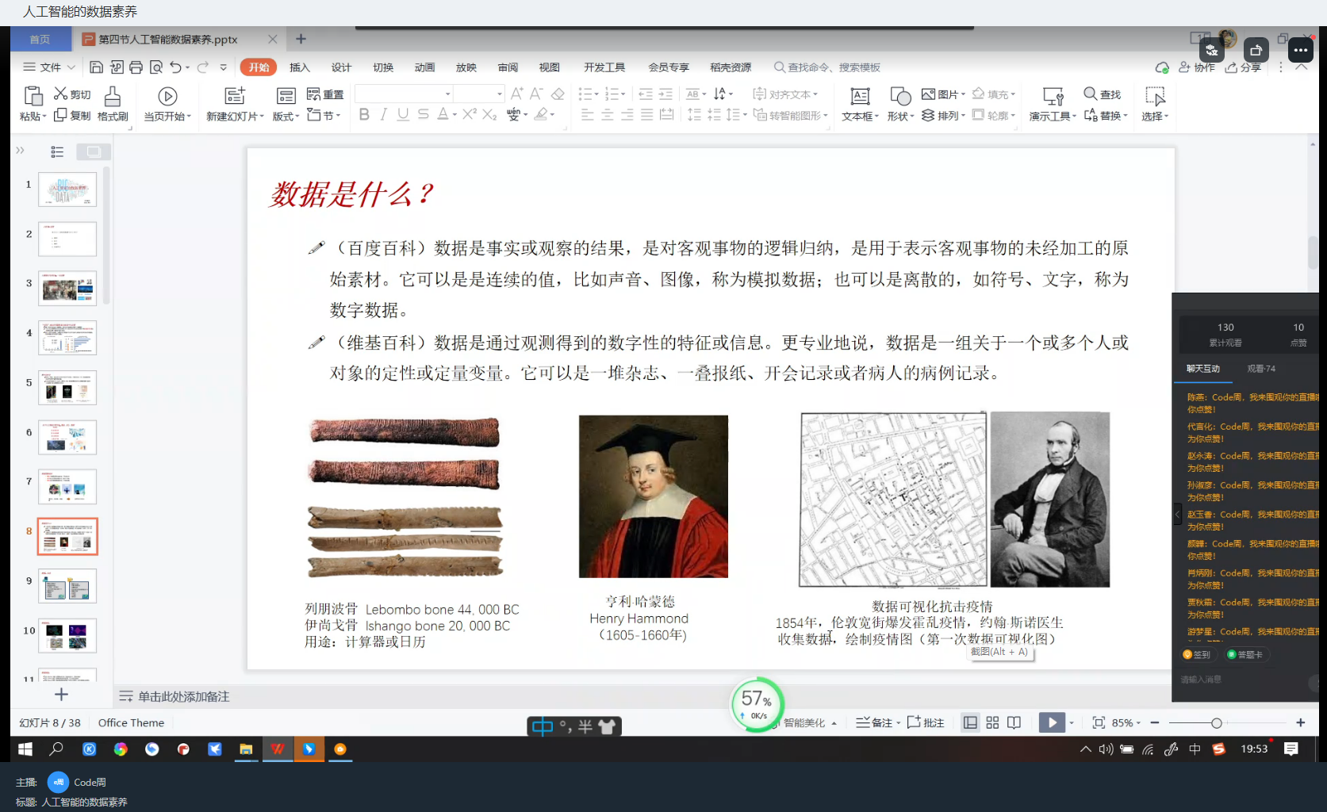Click the text highlight color swatch
Viewport: 1327px width, 812px height.
click(541, 114)
